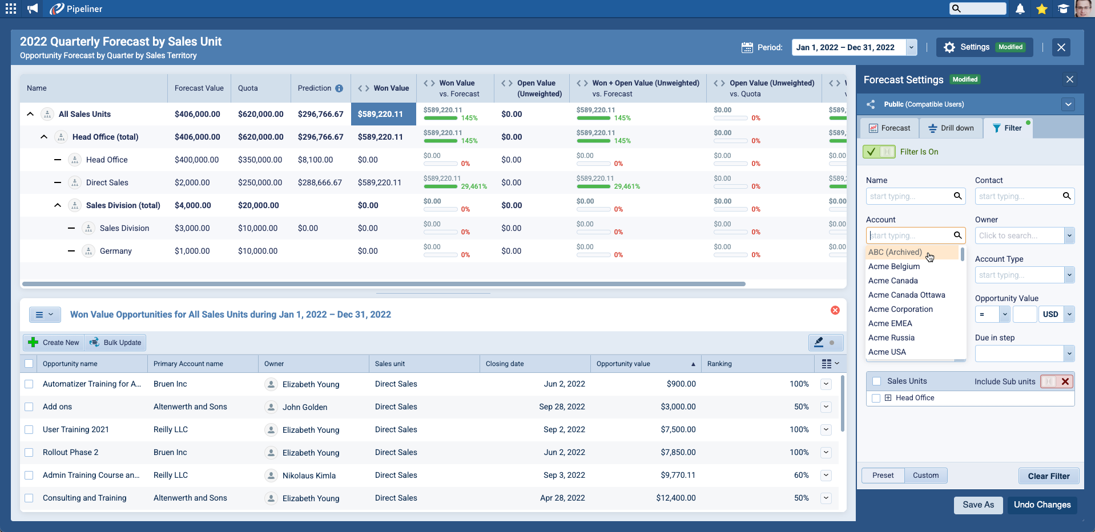Select the Automatizer Training row checkbox

(29, 384)
